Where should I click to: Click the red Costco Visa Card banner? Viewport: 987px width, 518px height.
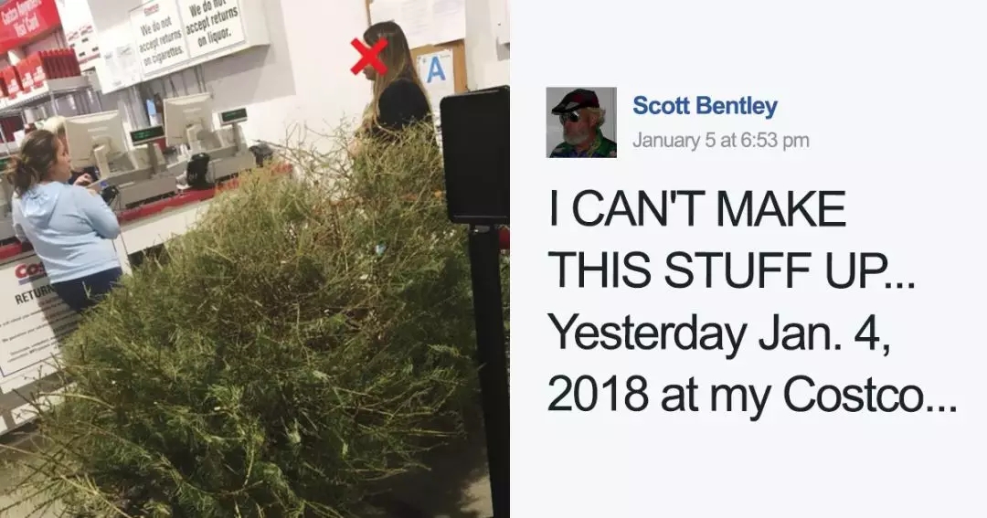27,21
